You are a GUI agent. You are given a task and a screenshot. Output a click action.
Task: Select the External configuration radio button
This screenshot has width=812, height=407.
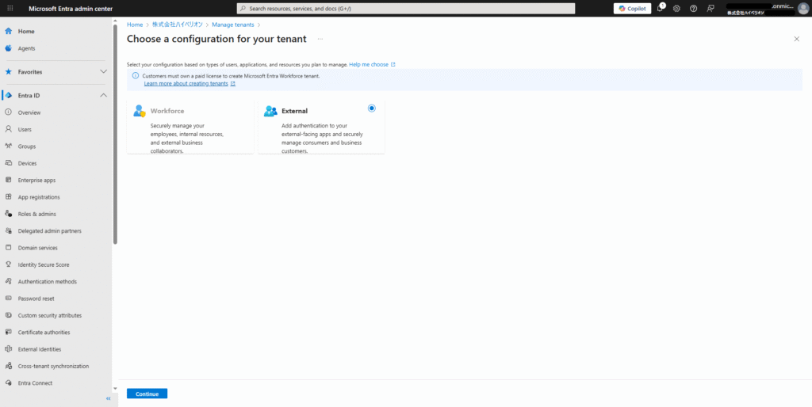(372, 108)
